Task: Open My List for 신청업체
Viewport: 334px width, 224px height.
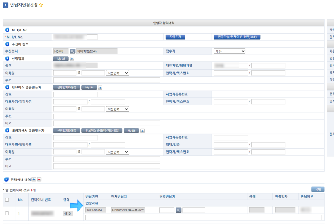Action: point(61,59)
